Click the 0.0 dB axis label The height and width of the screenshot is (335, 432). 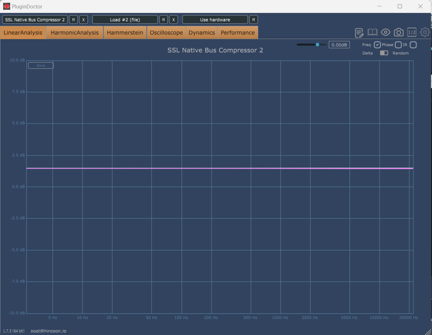pyautogui.click(x=18, y=187)
